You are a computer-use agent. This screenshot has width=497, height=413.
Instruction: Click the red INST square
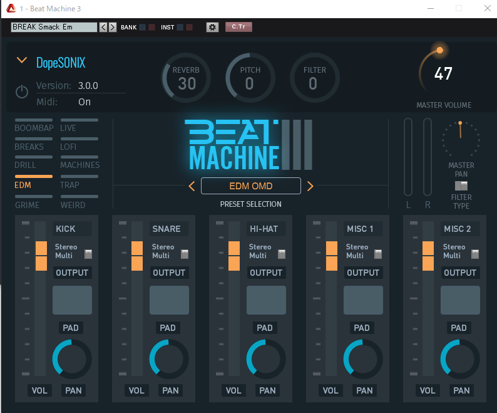tap(189, 28)
